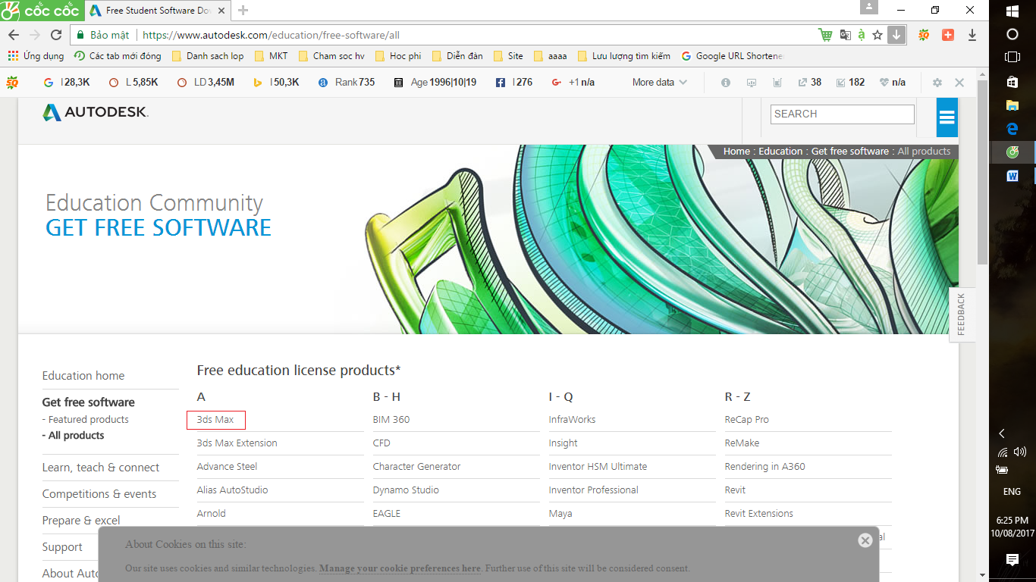Click the download arrow in address bar

click(896, 35)
